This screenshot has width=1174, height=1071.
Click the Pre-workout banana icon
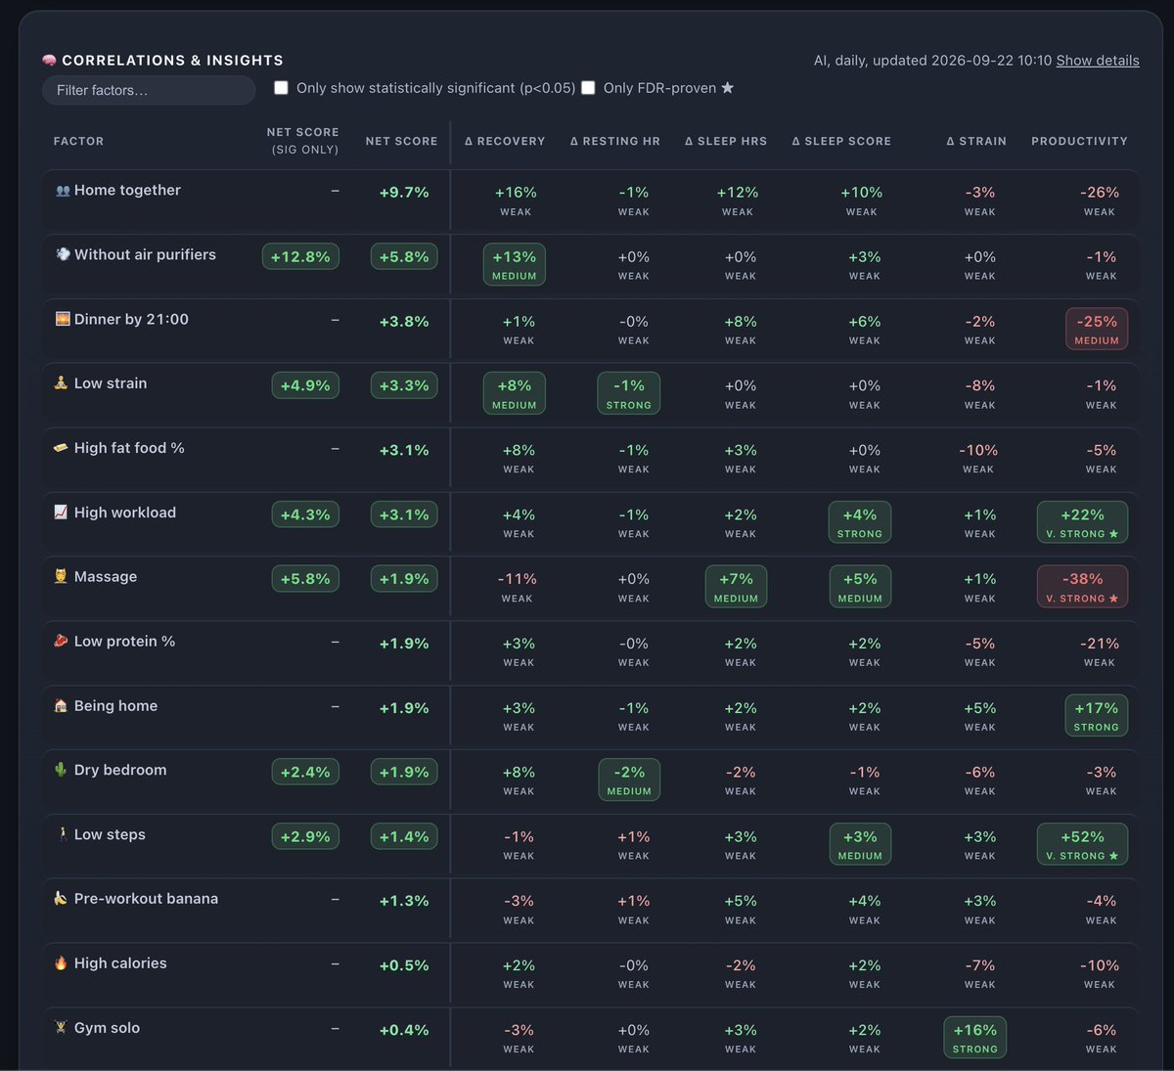(61, 899)
